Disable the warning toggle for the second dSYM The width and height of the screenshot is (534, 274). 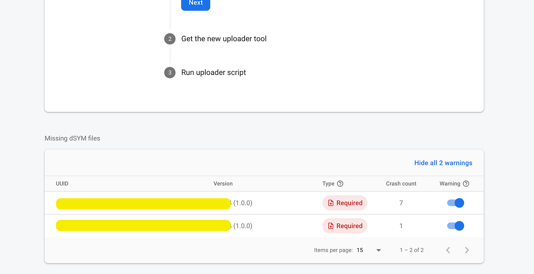click(x=455, y=226)
